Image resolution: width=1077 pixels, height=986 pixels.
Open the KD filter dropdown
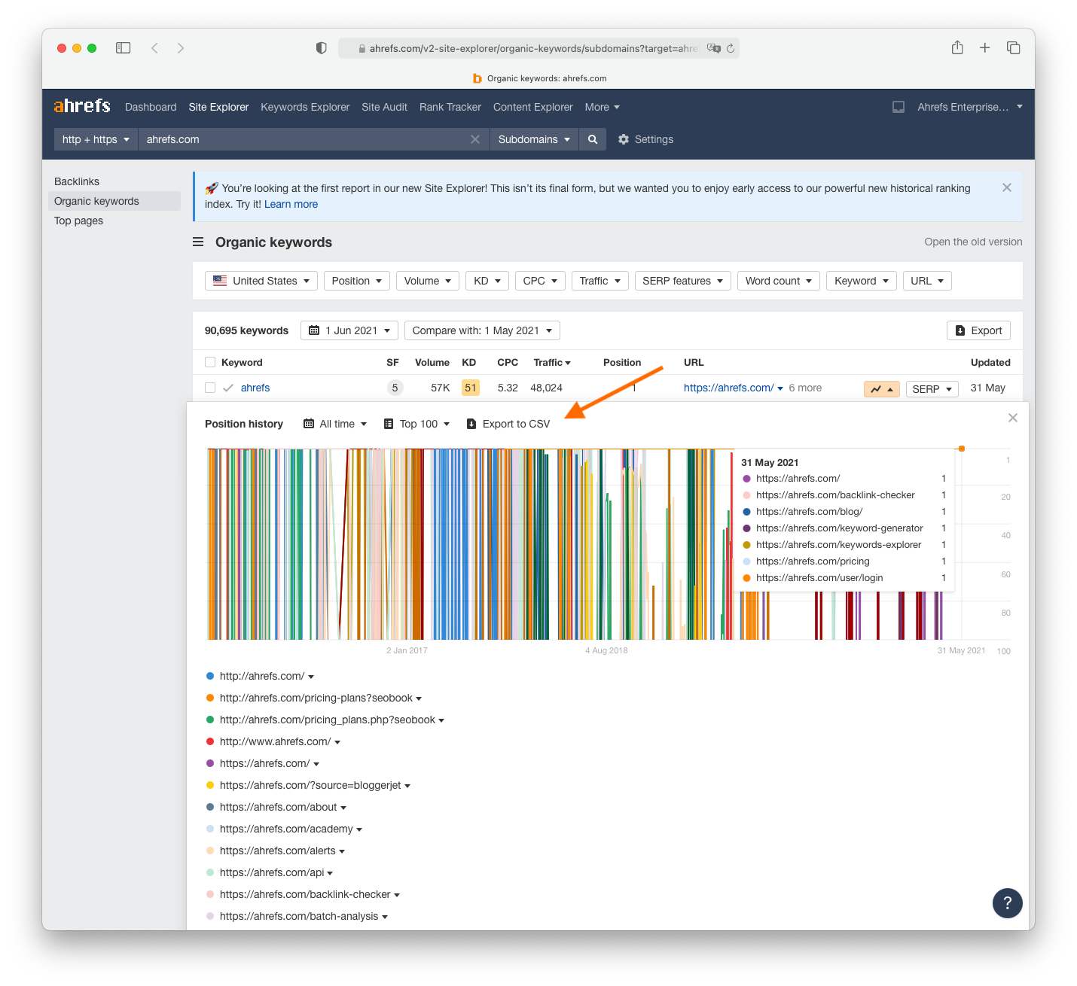click(x=487, y=281)
